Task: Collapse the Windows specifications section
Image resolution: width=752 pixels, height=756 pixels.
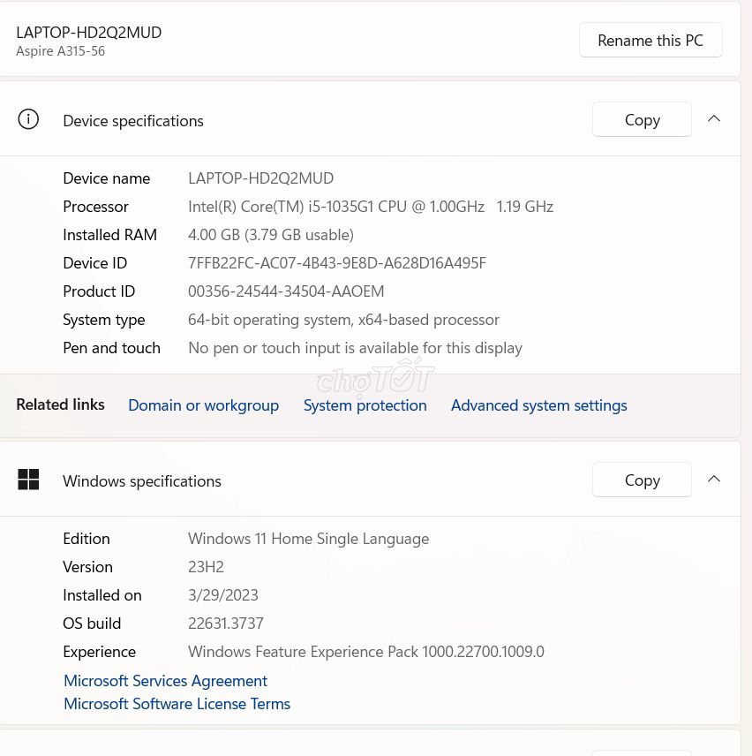Action: click(x=714, y=479)
